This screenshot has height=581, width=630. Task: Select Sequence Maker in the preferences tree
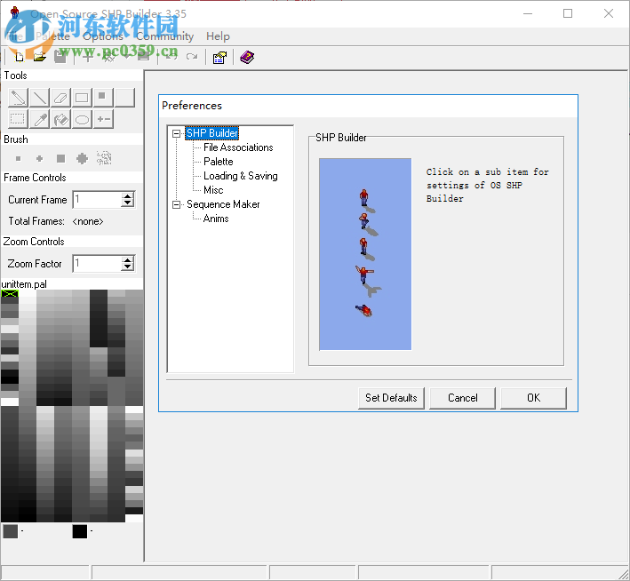tap(223, 204)
